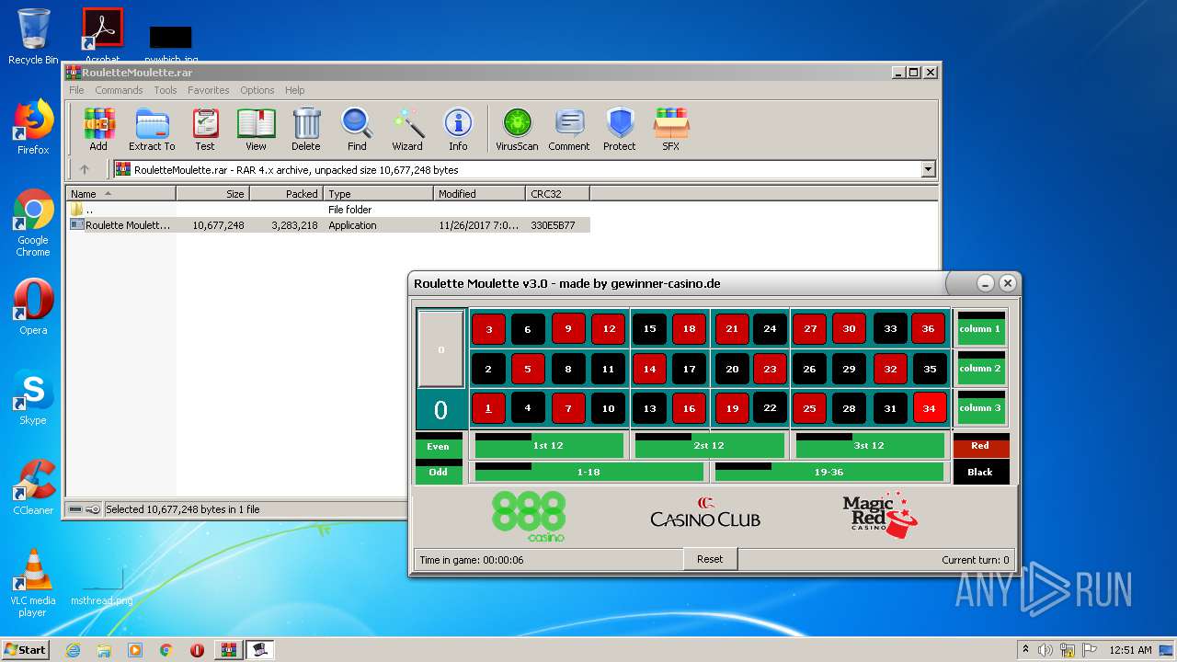1177x662 pixels.
Task: Sort by Type column header
Action: 378,193
